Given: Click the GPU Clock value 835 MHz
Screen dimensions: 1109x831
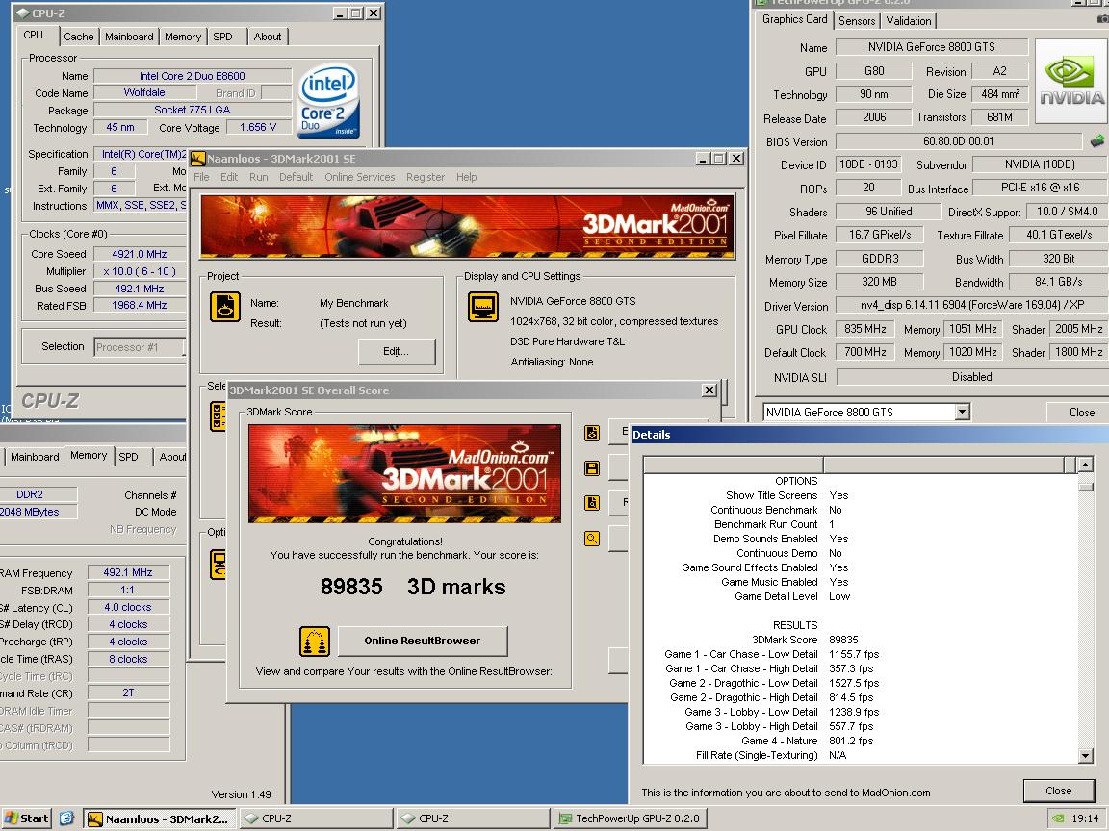Looking at the screenshot, I should [865, 329].
